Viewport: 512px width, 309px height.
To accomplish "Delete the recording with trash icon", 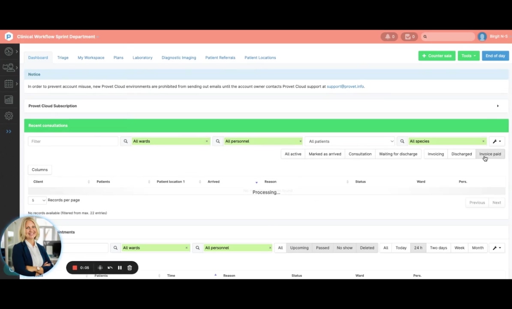I will pos(130,268).
